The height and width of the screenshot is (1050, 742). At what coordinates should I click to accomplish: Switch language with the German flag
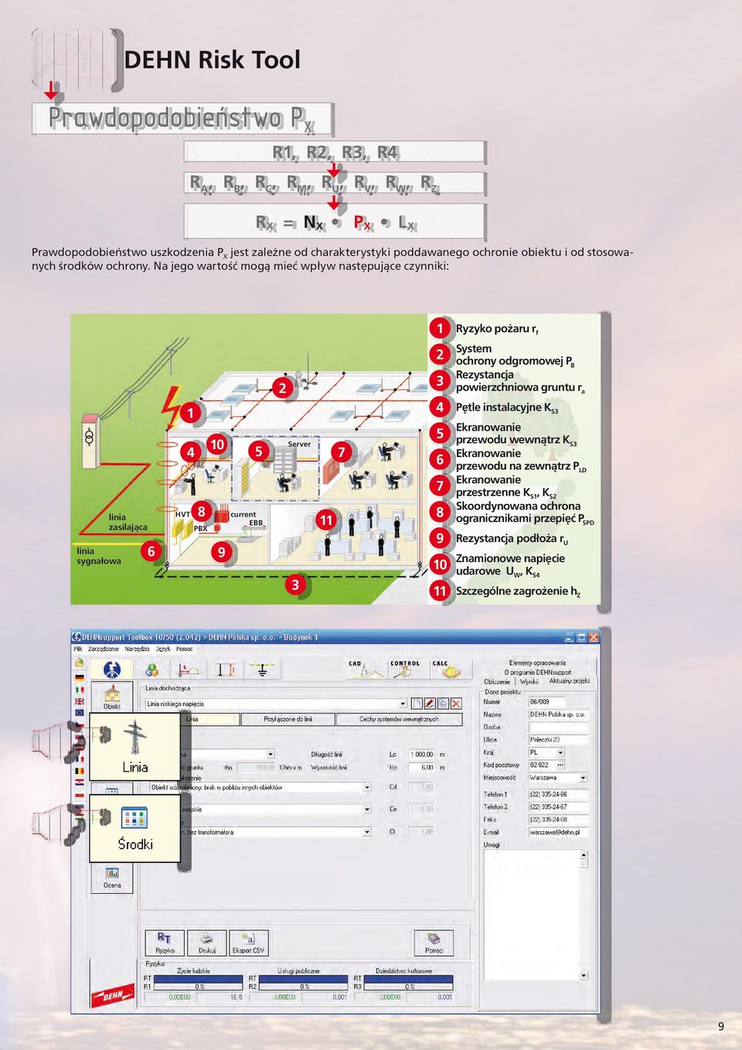click(79, 677)
